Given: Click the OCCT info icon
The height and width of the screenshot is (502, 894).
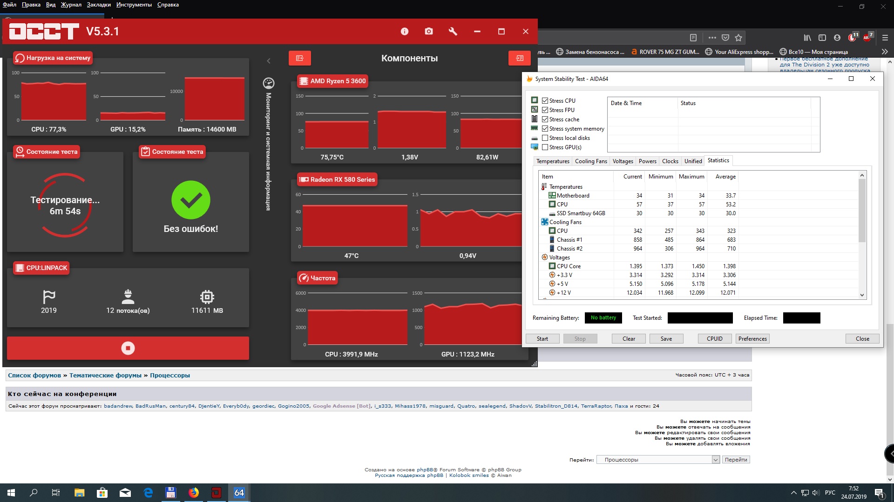Looking at the screenshot, I should point(404,32).
